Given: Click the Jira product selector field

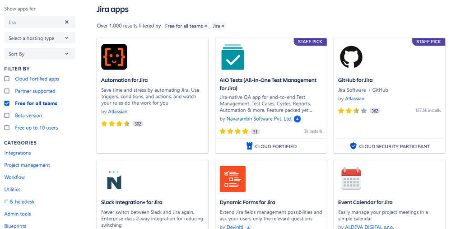Looking at the screenshot, I should point(40,22).
